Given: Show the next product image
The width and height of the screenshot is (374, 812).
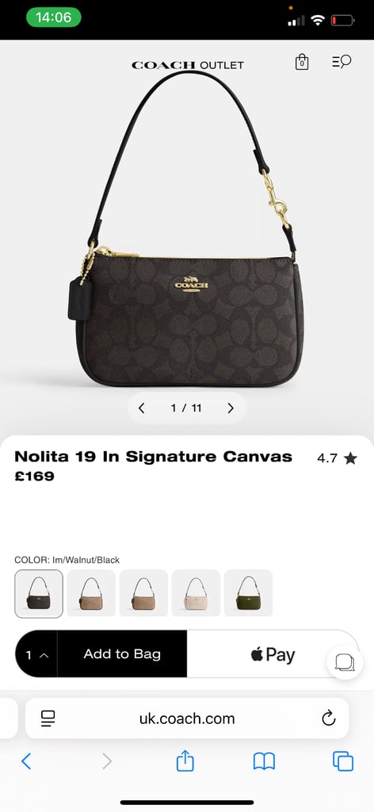Looking at the screenshot, I should point(231,408).
